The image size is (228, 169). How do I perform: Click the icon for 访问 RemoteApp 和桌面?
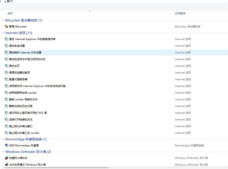point(6,145)
